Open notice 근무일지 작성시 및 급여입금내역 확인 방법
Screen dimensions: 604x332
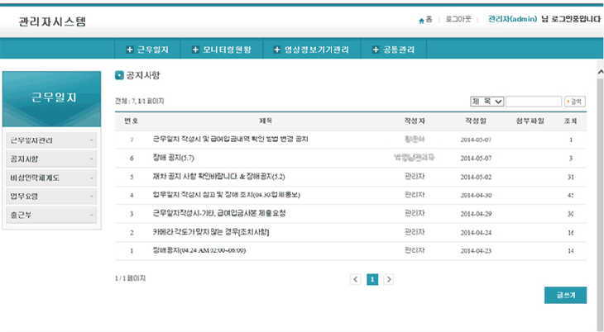click(x=230, y=140)
